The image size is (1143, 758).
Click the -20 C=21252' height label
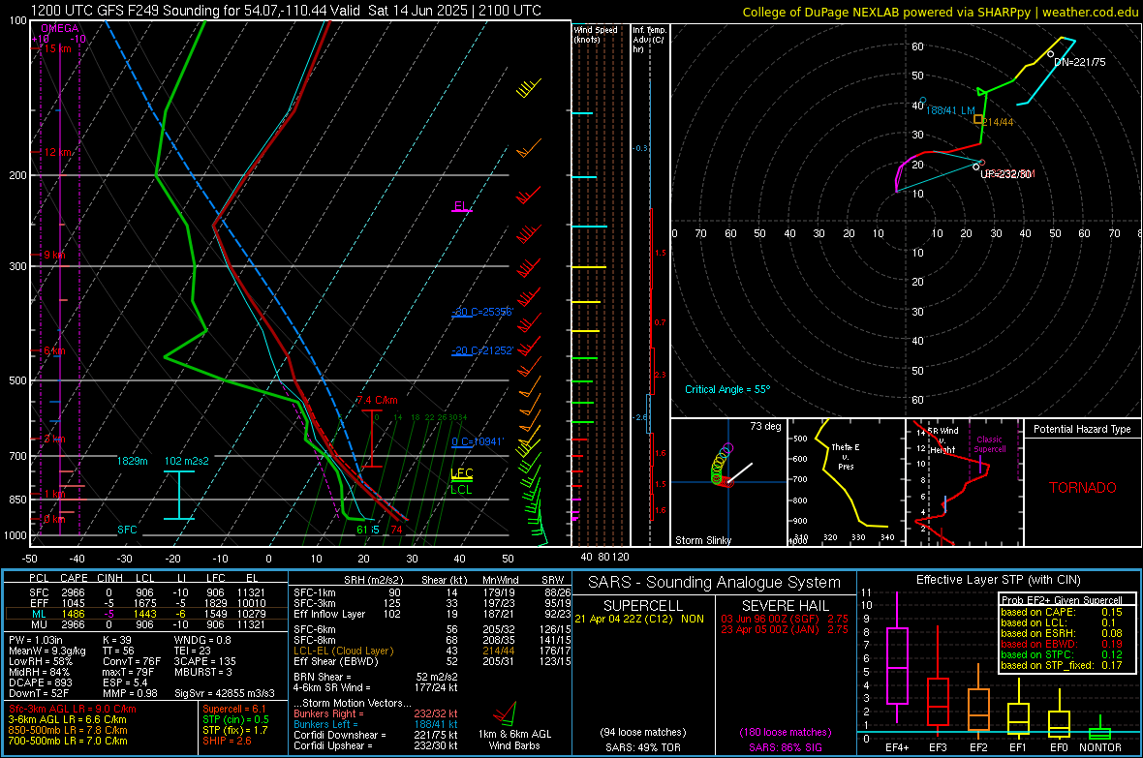[482, 350]
